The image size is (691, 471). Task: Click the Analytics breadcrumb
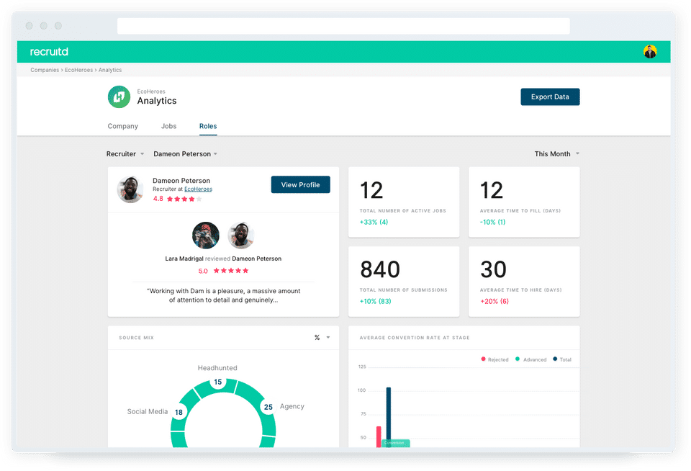point(110,70)
